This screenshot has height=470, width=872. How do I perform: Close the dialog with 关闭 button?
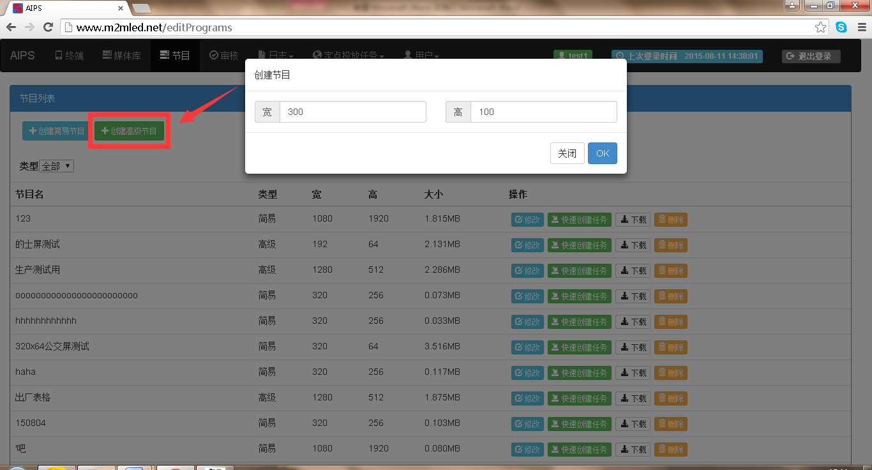pyautogui.click(x=567, y=153)
